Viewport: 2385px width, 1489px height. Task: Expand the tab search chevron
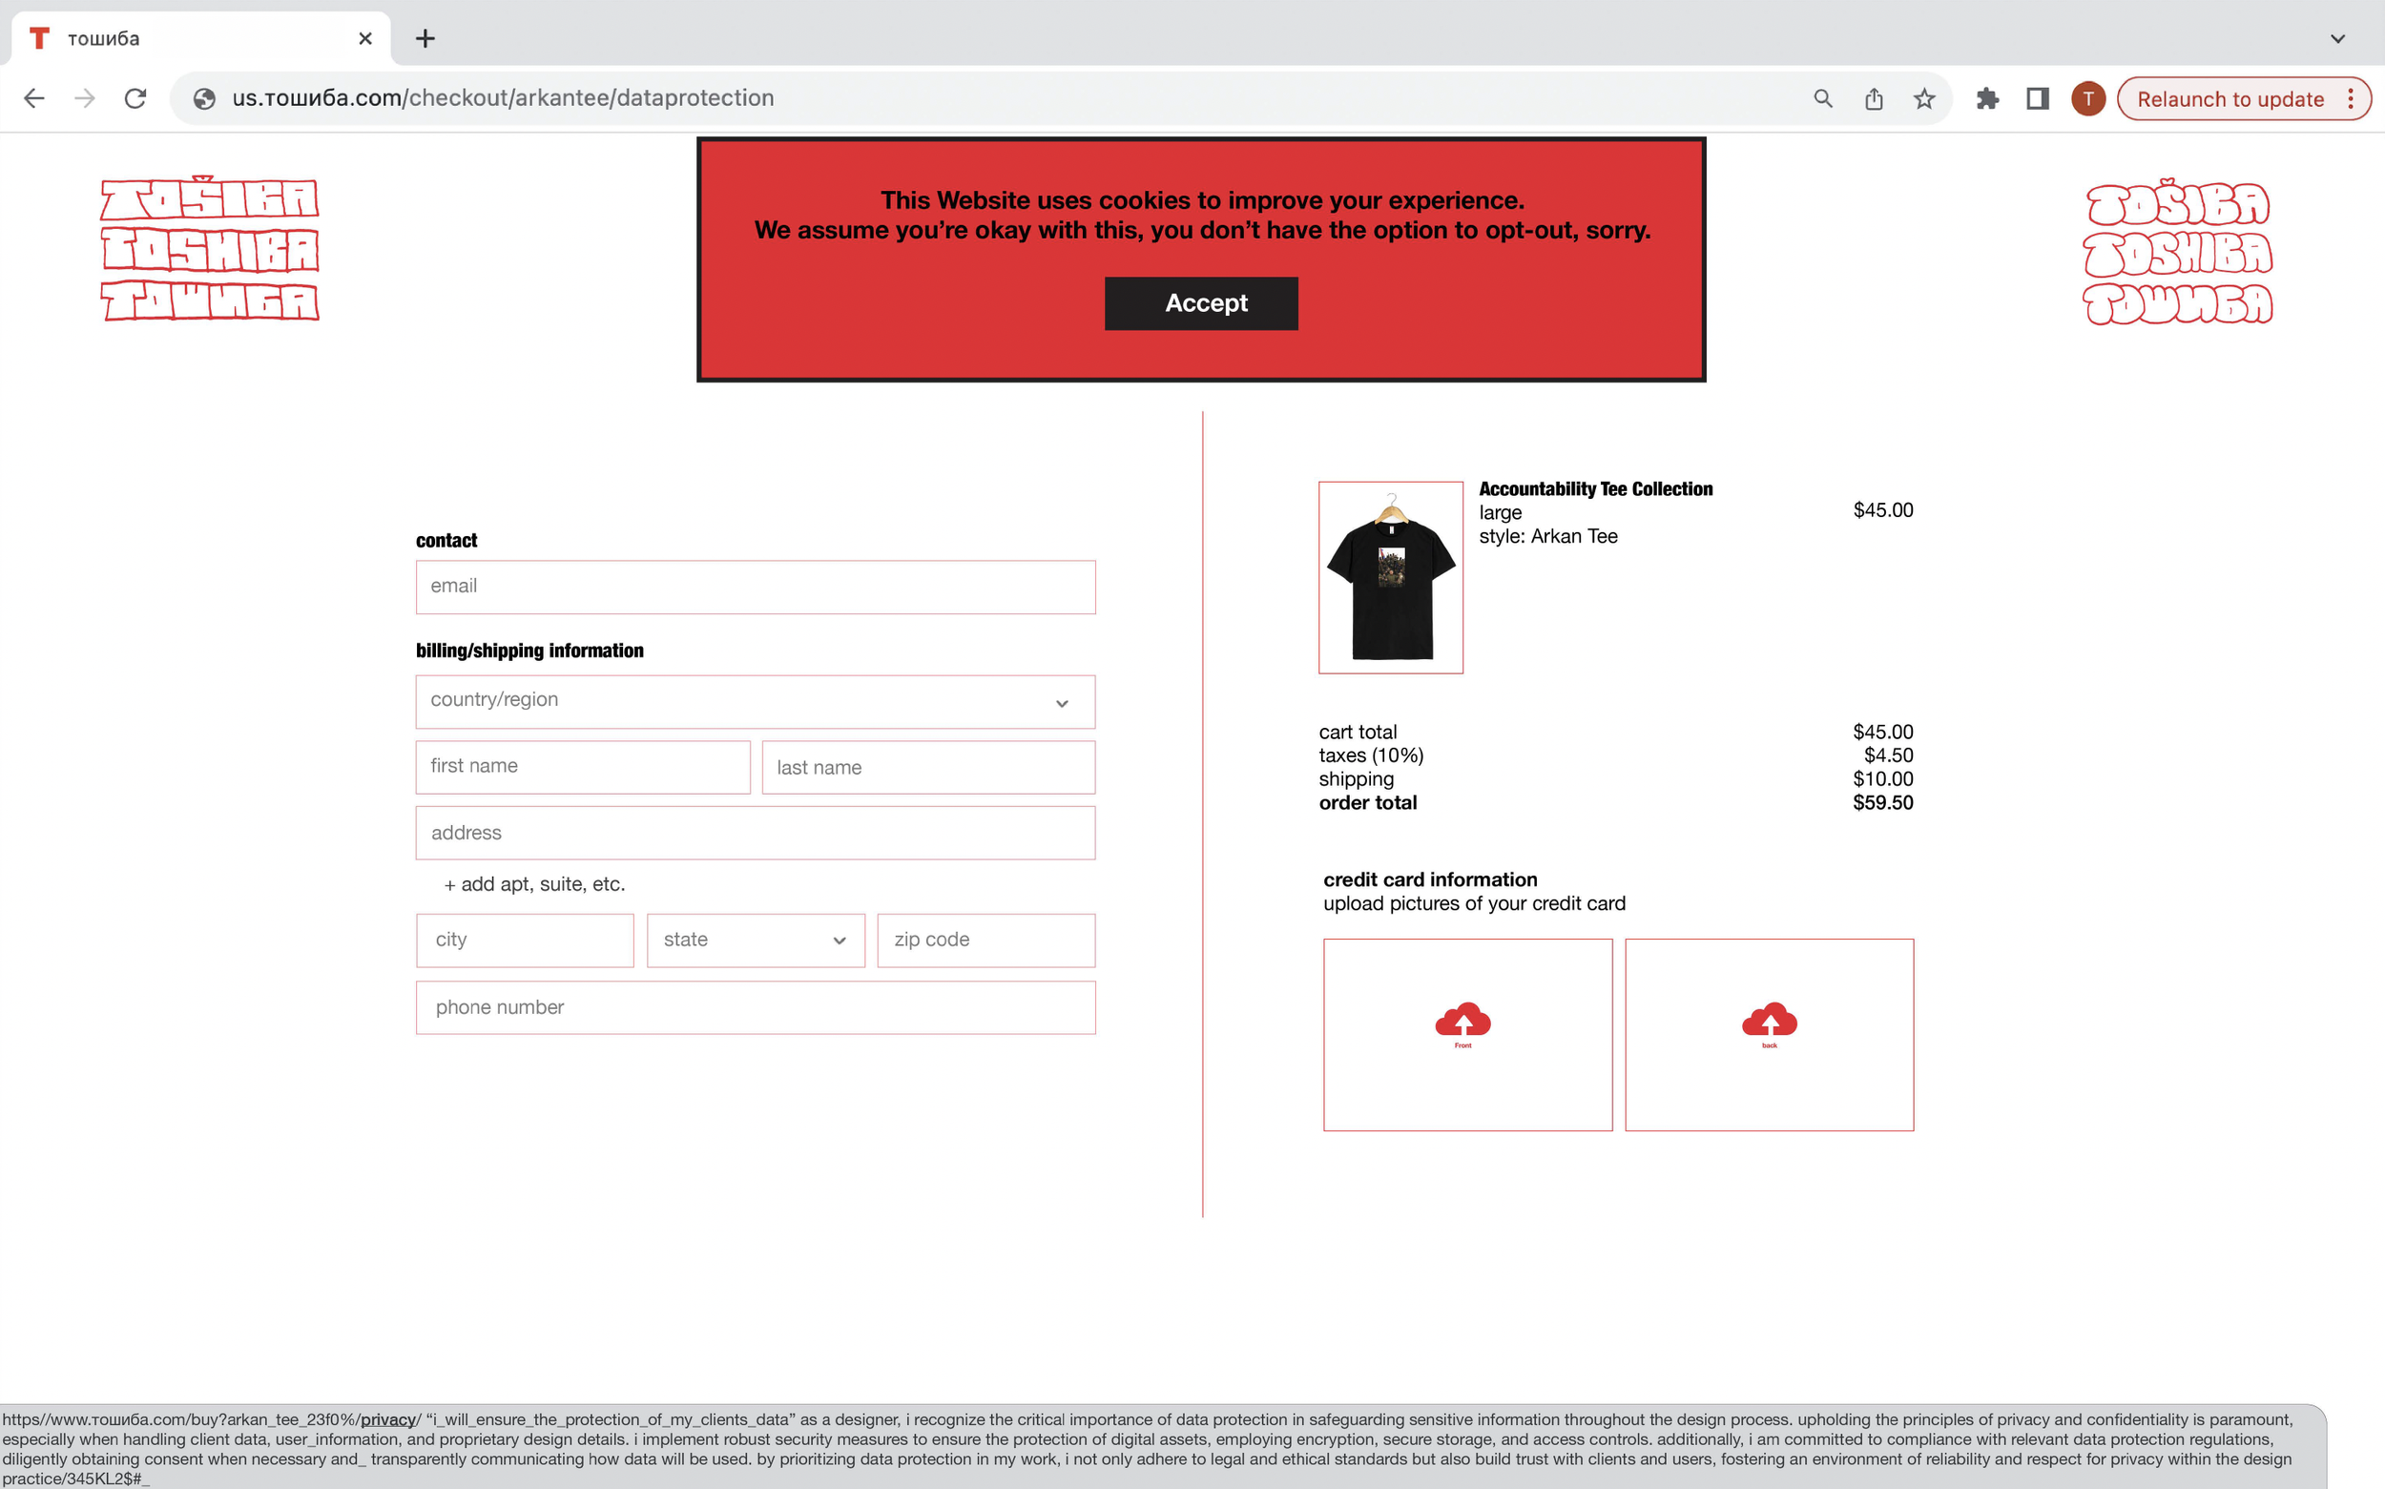2336,38
